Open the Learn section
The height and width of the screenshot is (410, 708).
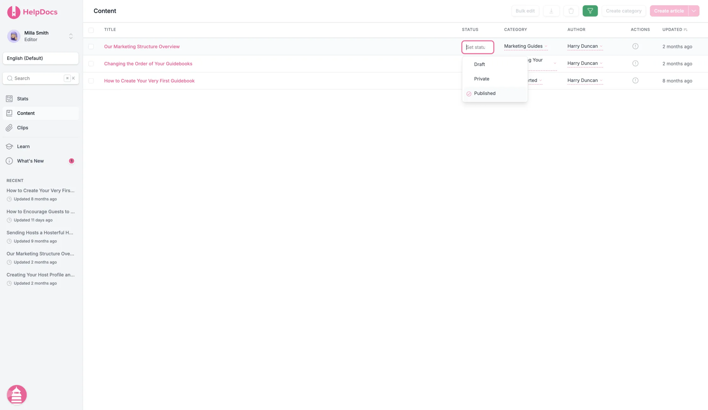[x=40, y=146]
